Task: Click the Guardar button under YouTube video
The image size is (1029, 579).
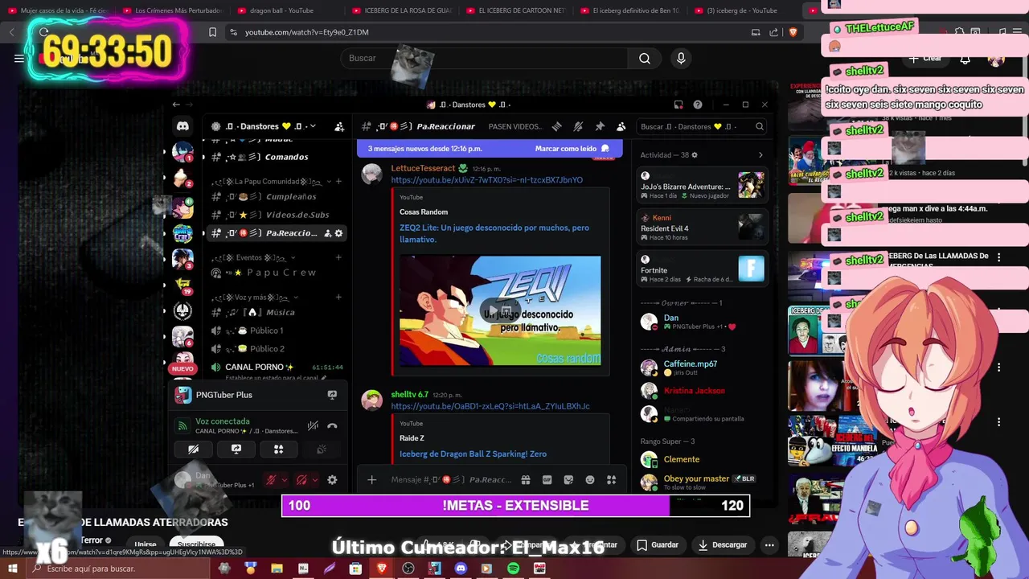Action: tap(658, 544)
